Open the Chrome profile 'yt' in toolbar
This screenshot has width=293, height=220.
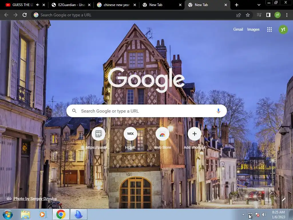278,15
